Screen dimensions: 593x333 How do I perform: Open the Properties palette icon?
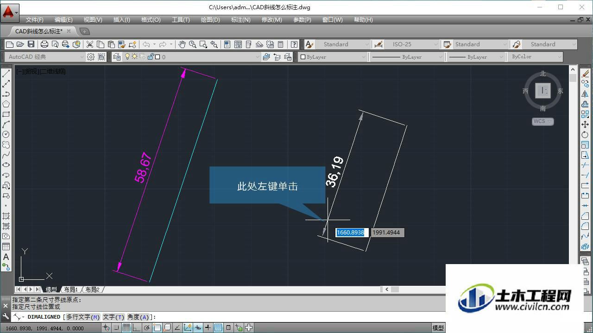pos(227,44)
